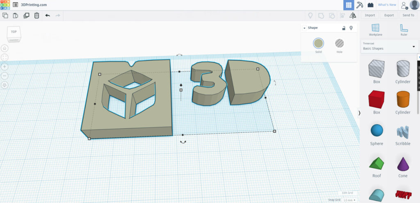Click the Copy icon in toolbar
This screenshot has width=420, height=203.
click(x=5, y=16)
